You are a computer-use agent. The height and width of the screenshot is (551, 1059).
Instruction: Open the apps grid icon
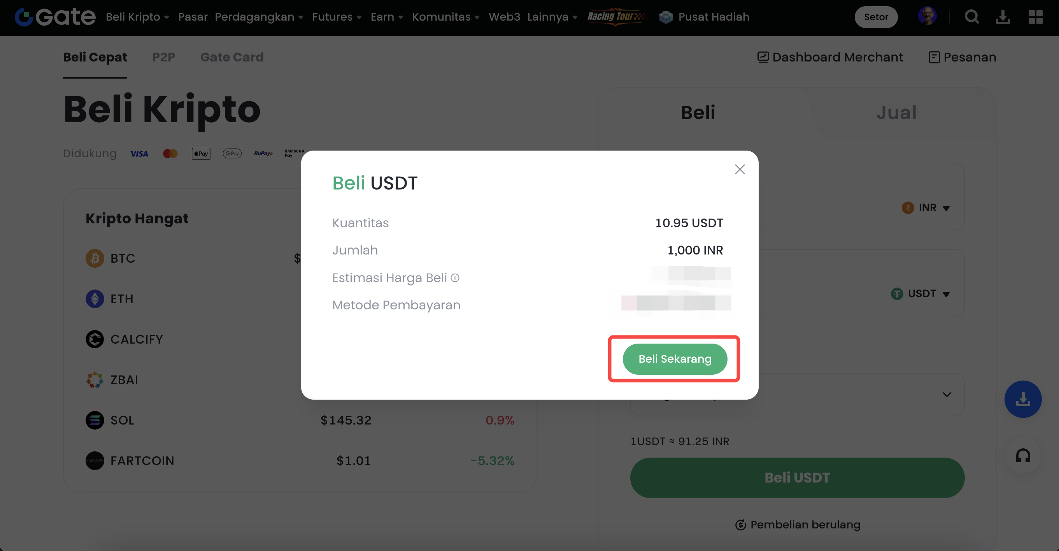1035,17
